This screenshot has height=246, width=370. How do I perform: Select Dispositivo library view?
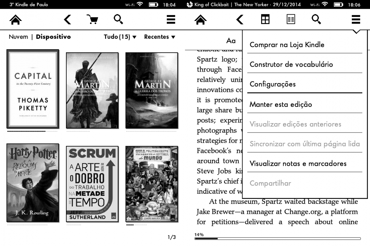click(53, 37)
